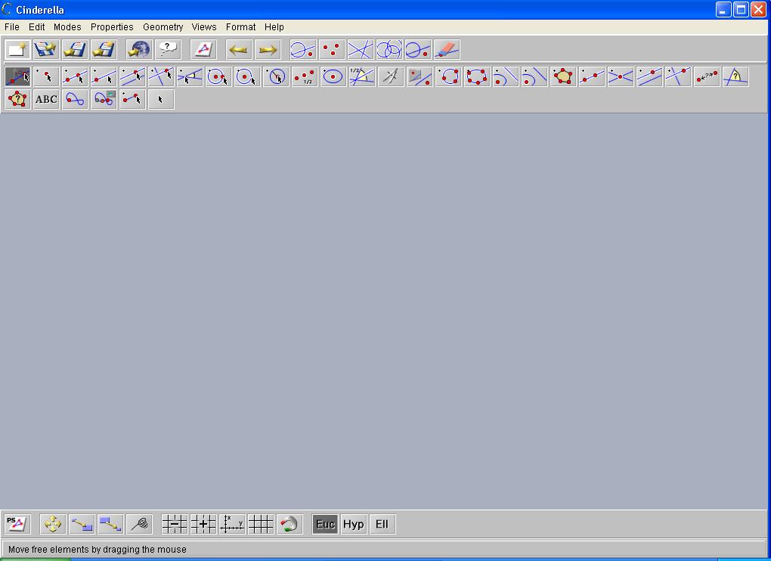771x561 pixels.
Task: Open the Properties menu
Action: pyautogui.click(x=112, y=26)
